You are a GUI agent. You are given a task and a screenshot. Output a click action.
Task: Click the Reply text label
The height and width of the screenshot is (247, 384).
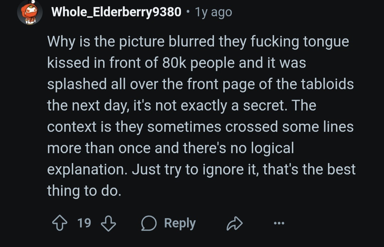coord(180,223)
